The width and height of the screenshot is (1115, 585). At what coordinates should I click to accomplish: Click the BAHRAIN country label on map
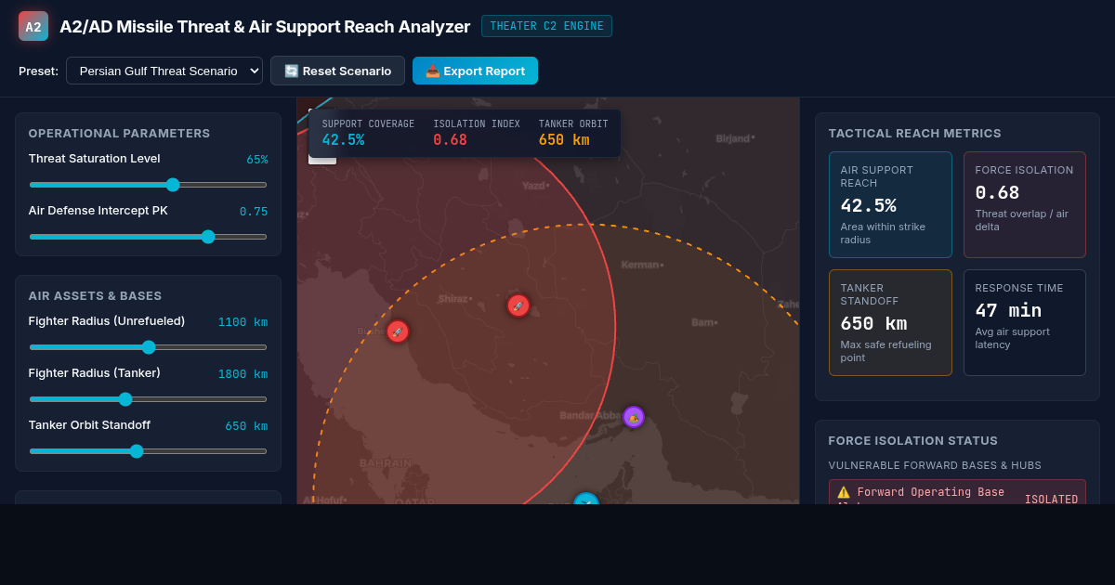point(386,462)
